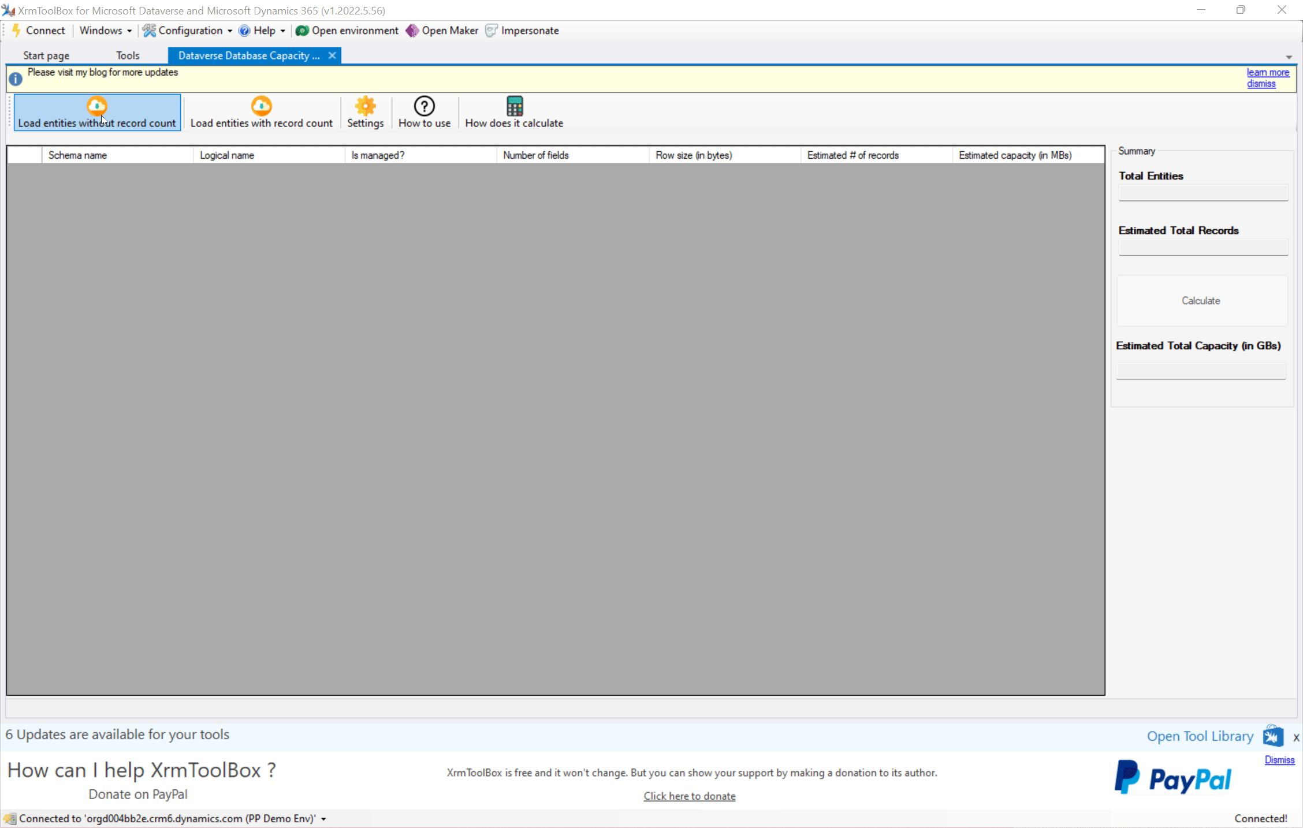Open the connection dropdown in status bar
Screen dimensions: 1303x828
pos(323,819)
